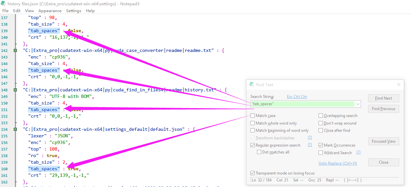
Task: Click the Goto Replace (Ctrl+H) link
Action: (x=338, y=163)
